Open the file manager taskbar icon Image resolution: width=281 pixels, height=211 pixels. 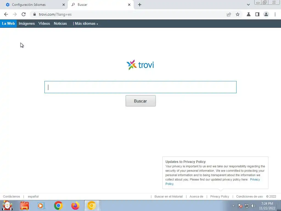pyautogui.click(x=24, y=206)
